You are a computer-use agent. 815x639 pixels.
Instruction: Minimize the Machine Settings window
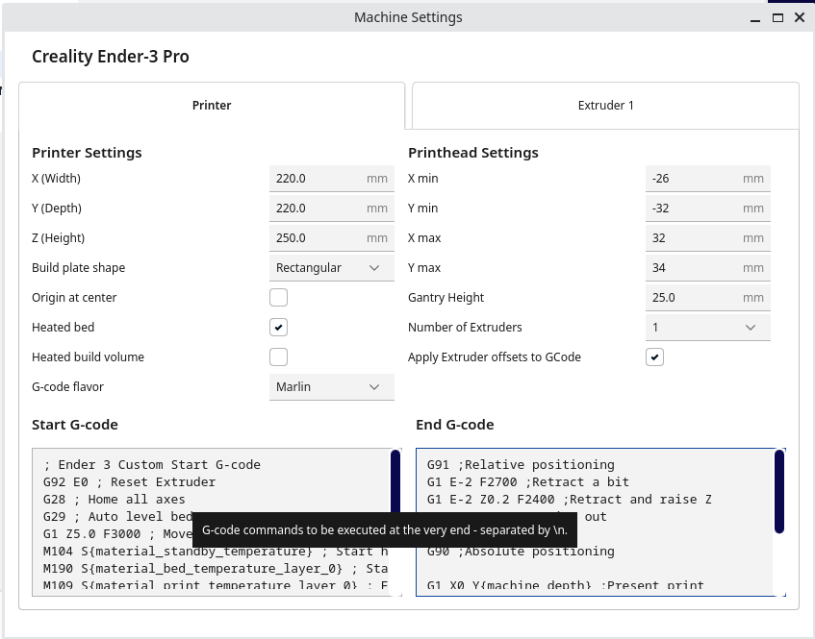[x=755, y=18]
